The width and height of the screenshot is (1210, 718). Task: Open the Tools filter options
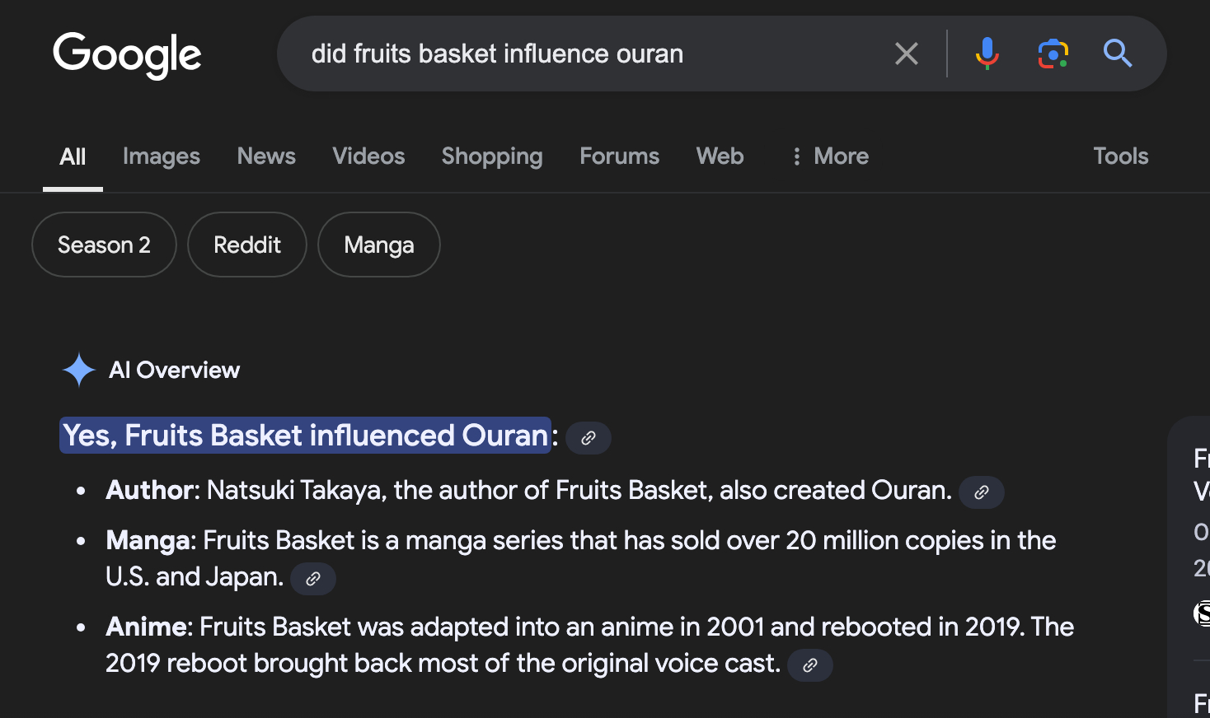[1120, 156]
